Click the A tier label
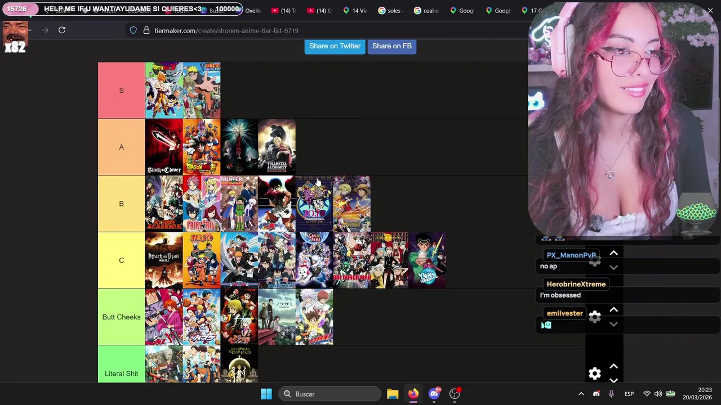This screenshot has height=405, width=721. click(121, 147)
